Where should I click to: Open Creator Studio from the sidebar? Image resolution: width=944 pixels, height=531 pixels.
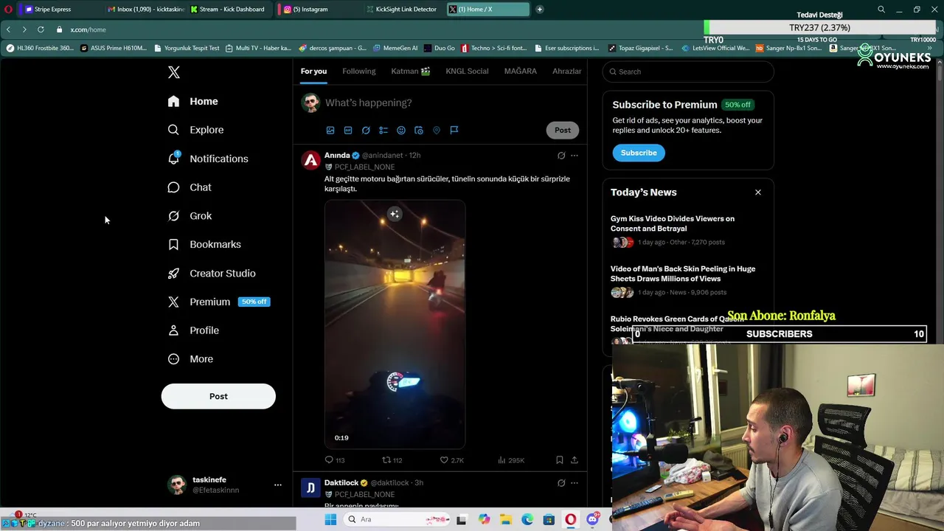(212, 273)
